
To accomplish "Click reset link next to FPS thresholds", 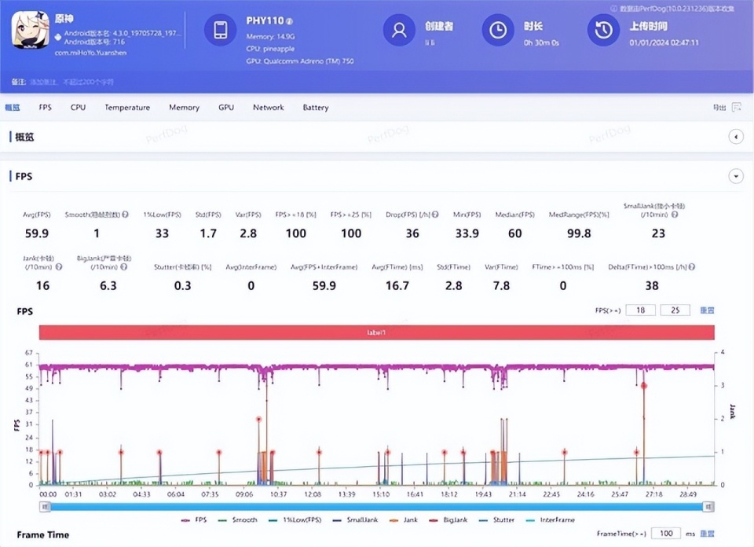I will click(x=707, y=310).
